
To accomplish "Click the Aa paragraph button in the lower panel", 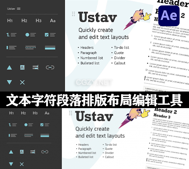I will click(47, 113).
